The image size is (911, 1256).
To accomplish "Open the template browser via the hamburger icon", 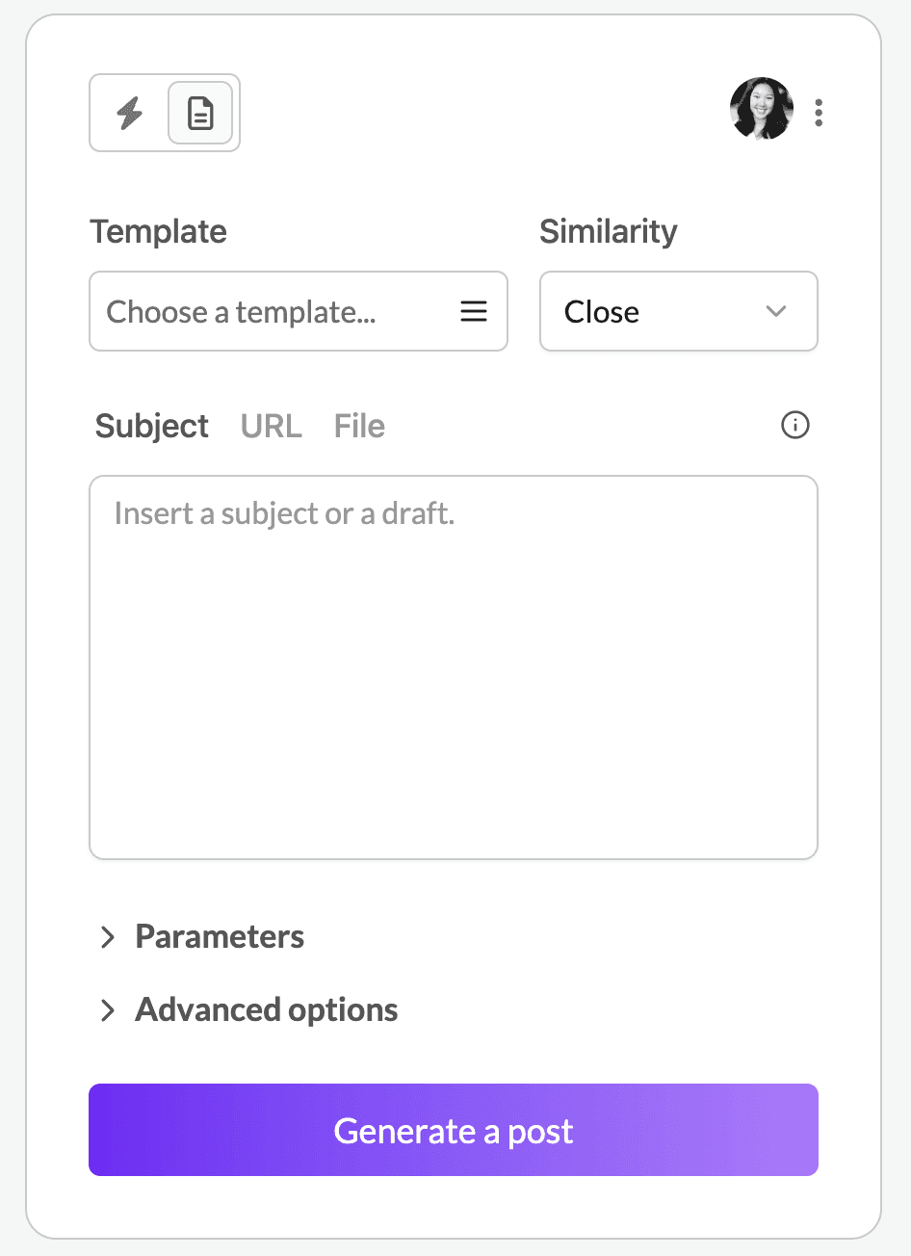I will (x=474, y=311).
